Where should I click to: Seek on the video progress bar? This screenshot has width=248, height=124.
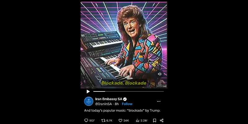point(128,91)
